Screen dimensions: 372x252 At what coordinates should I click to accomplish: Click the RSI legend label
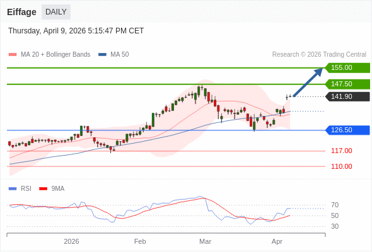pyautogui.click(x=26, y=189)
